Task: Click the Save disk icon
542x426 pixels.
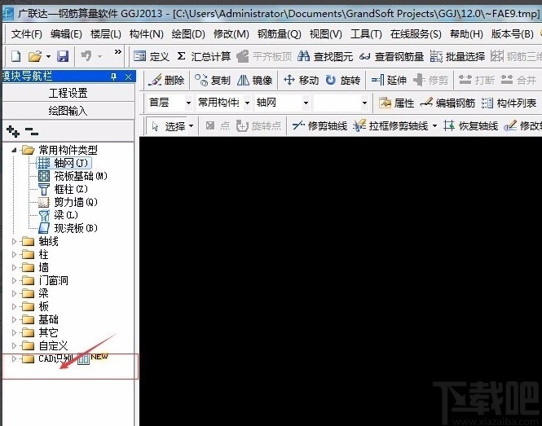Action: (63, 56)
